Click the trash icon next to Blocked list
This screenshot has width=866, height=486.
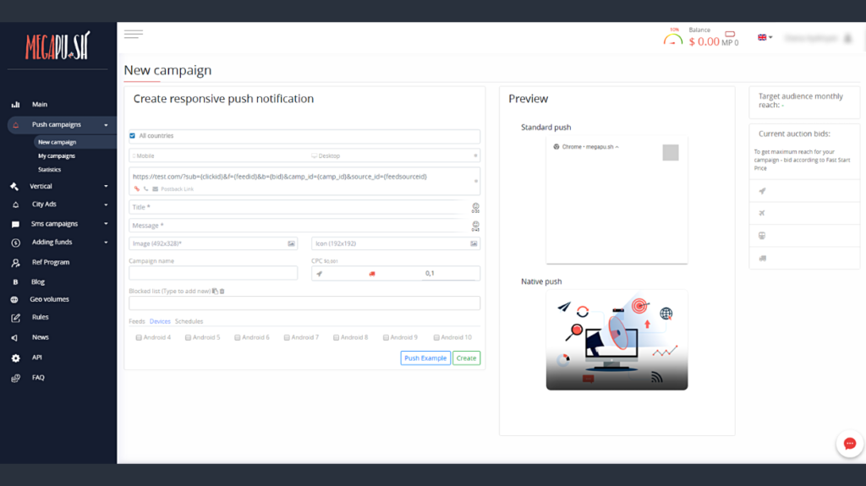point(222,291)
